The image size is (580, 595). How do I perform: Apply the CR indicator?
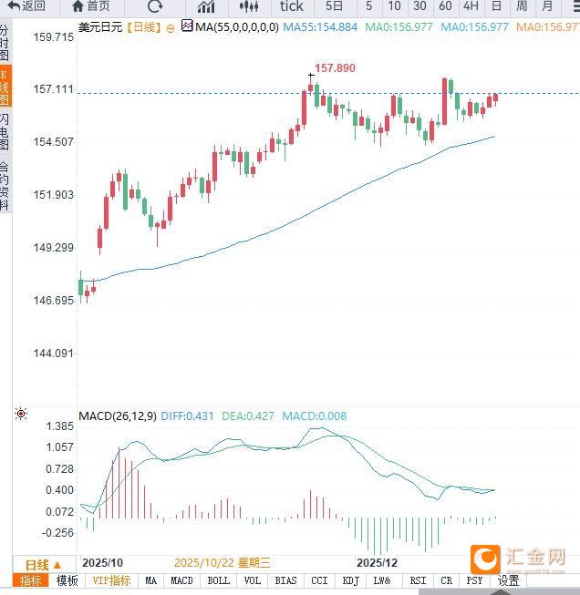pyautogui.click(x=447, y=581)
